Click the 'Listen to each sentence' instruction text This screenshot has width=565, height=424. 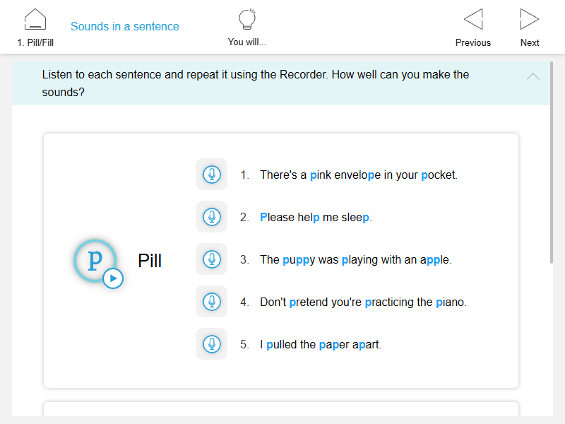pyautogui.click(x=255, y=83)
